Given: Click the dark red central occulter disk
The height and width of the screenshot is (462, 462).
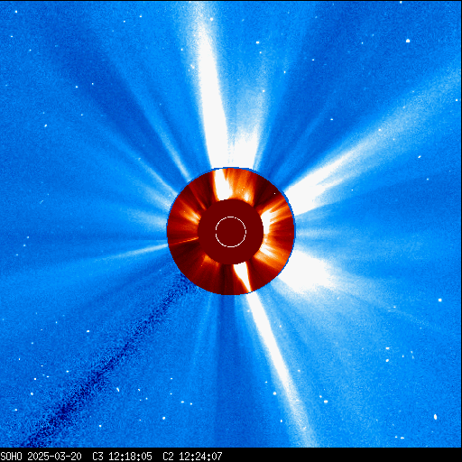Looking at the screenshot, I should coord(230,232).
